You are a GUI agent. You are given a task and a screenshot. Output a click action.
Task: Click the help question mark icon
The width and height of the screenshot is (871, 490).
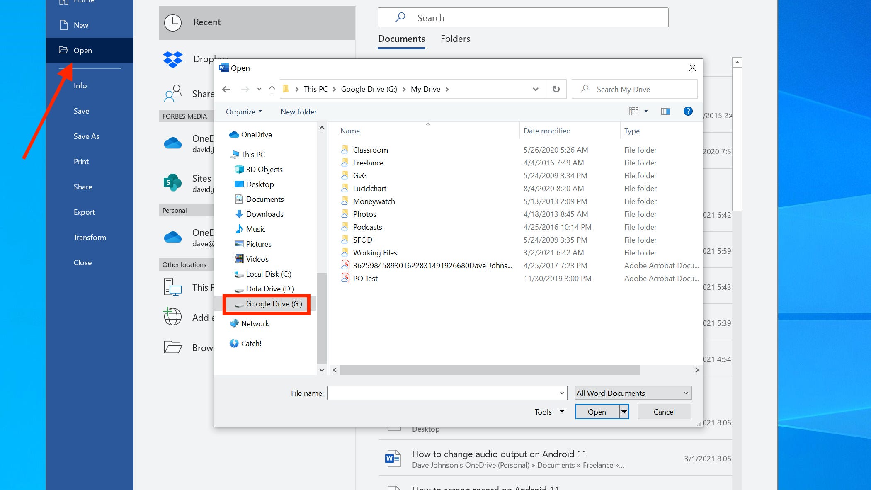point(689,111)
